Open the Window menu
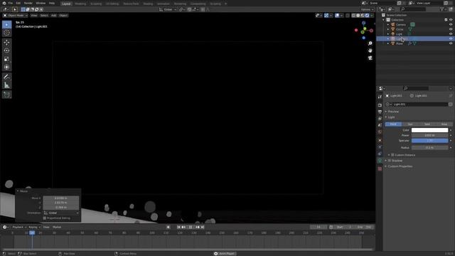Viewport: 455px width, 256px height. tap(41, 3)
